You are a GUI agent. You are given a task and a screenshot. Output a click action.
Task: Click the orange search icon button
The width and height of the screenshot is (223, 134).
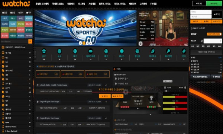click(x=30, y=41)
